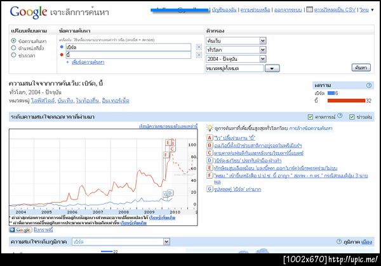Select marker F on the chart

point(166,155)
